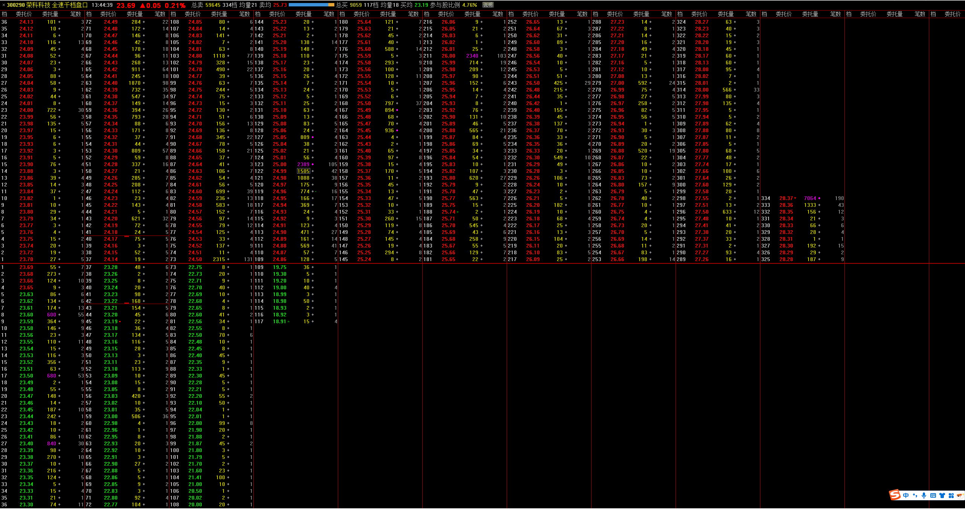This screenshot has height=509, width=965.
Task: Select buy price 19.75 cell
Action: [280, 267]
